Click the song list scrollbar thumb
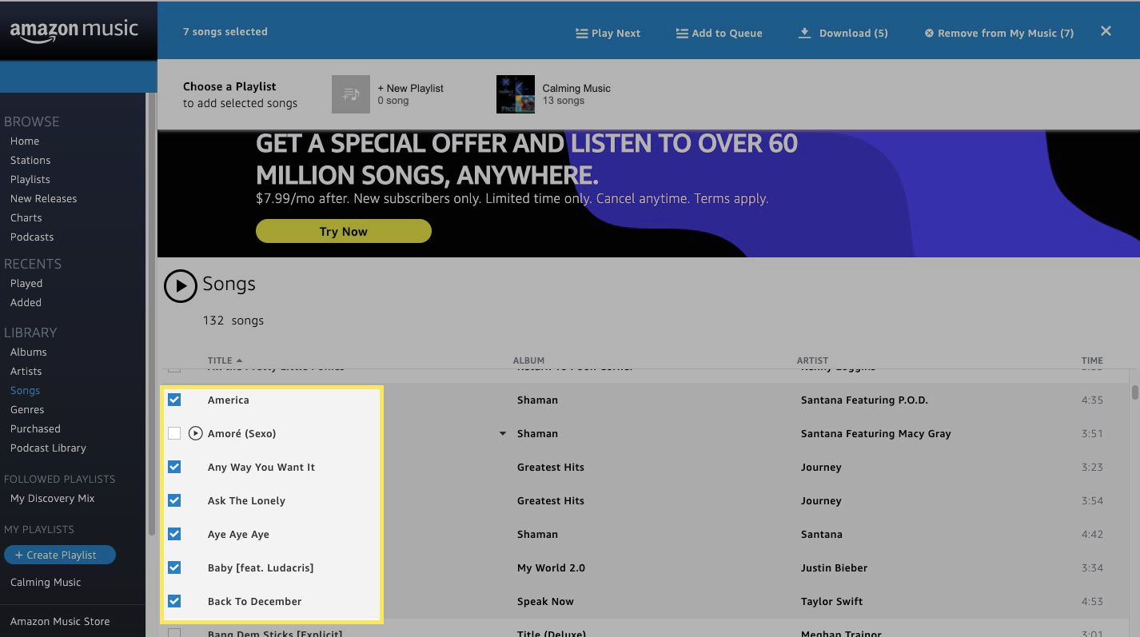 coord(1134,392)
